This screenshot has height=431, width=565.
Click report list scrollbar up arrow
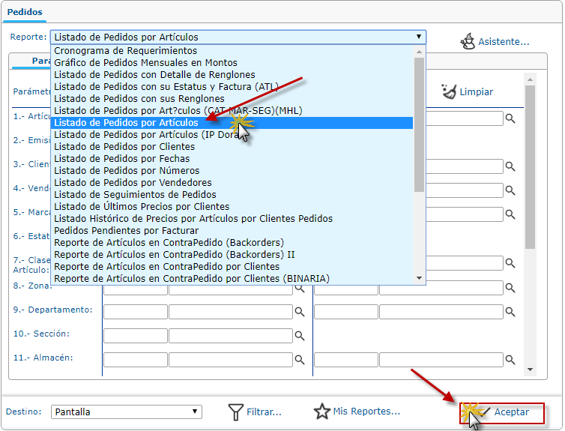point(419,52)
